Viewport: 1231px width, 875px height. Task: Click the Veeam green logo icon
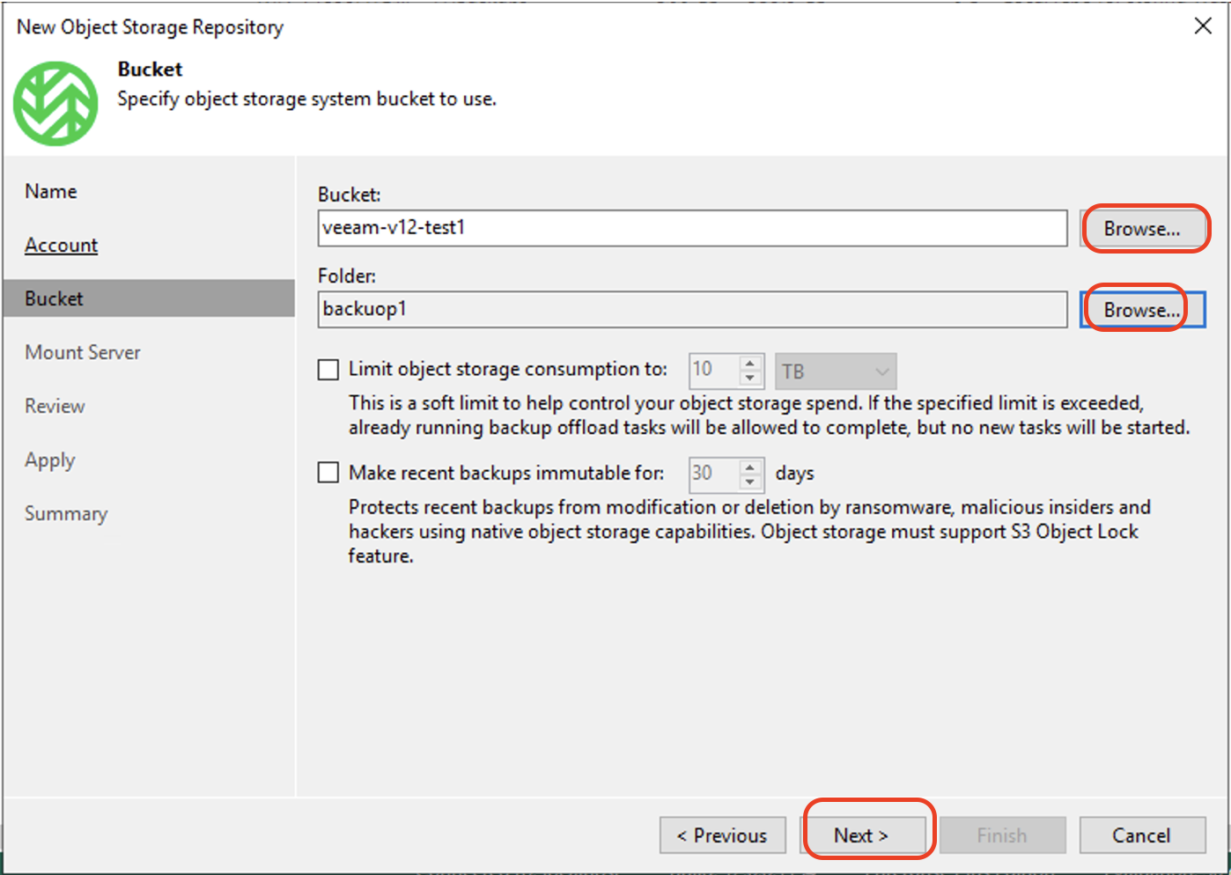[x=55, y=103]
